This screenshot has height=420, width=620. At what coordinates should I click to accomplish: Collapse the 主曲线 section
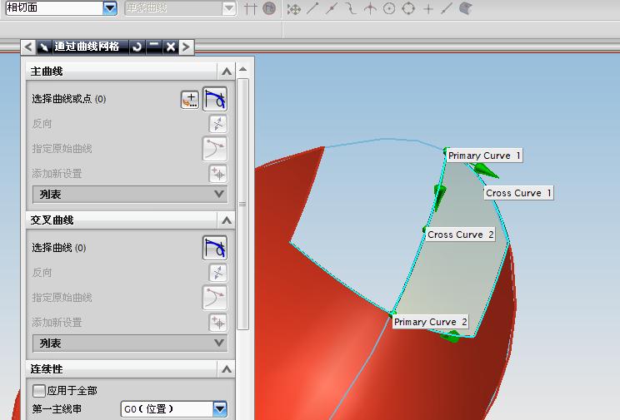point(226,72)
